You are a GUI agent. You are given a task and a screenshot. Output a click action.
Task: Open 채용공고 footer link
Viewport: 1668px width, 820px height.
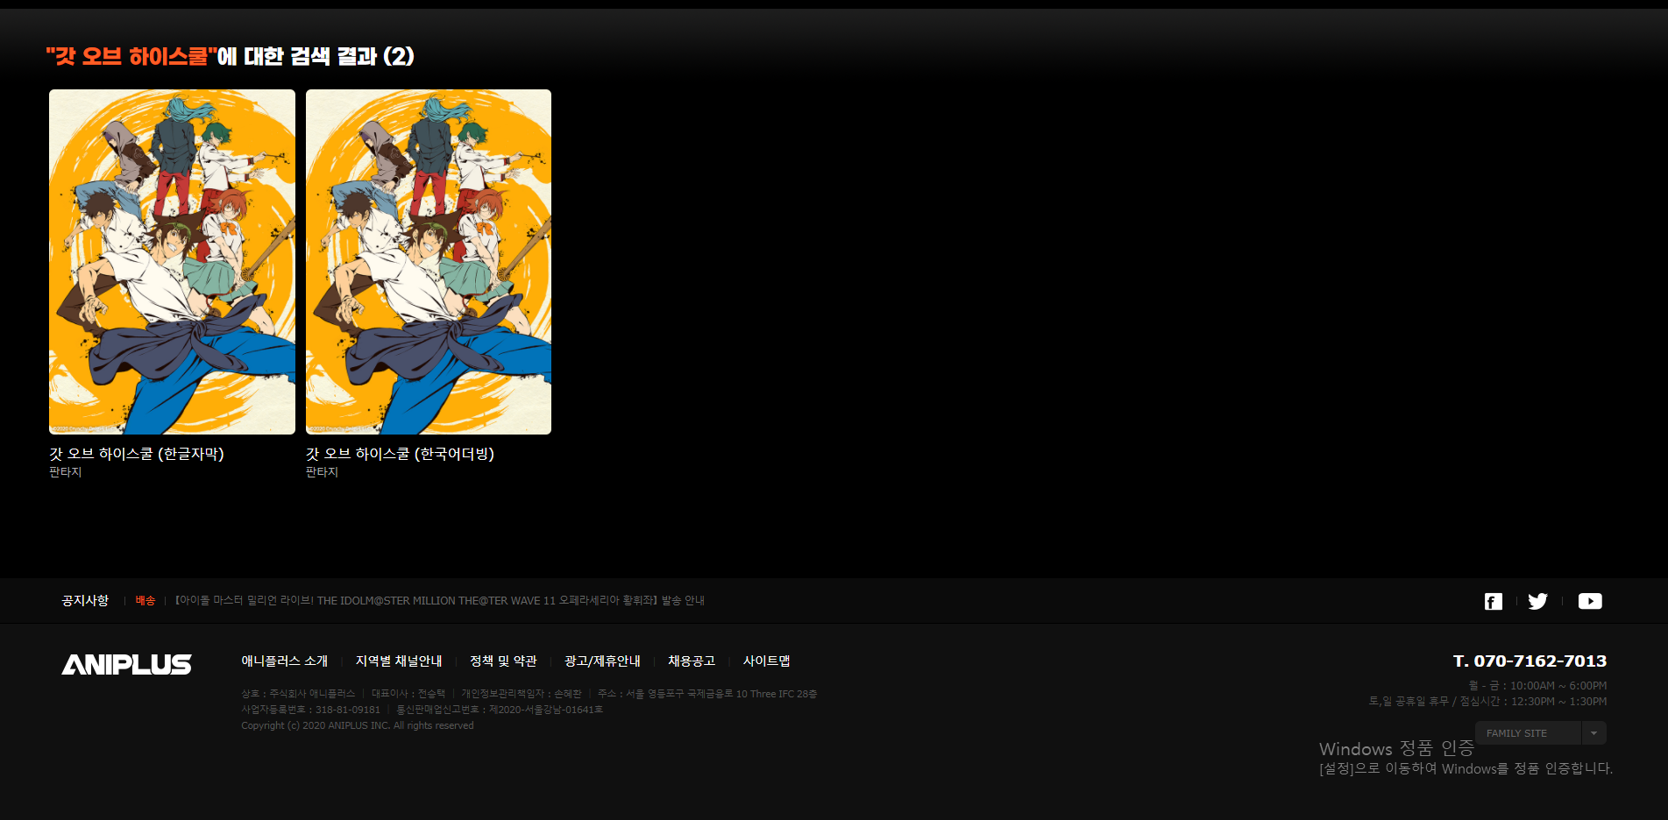tap(692, 661)
